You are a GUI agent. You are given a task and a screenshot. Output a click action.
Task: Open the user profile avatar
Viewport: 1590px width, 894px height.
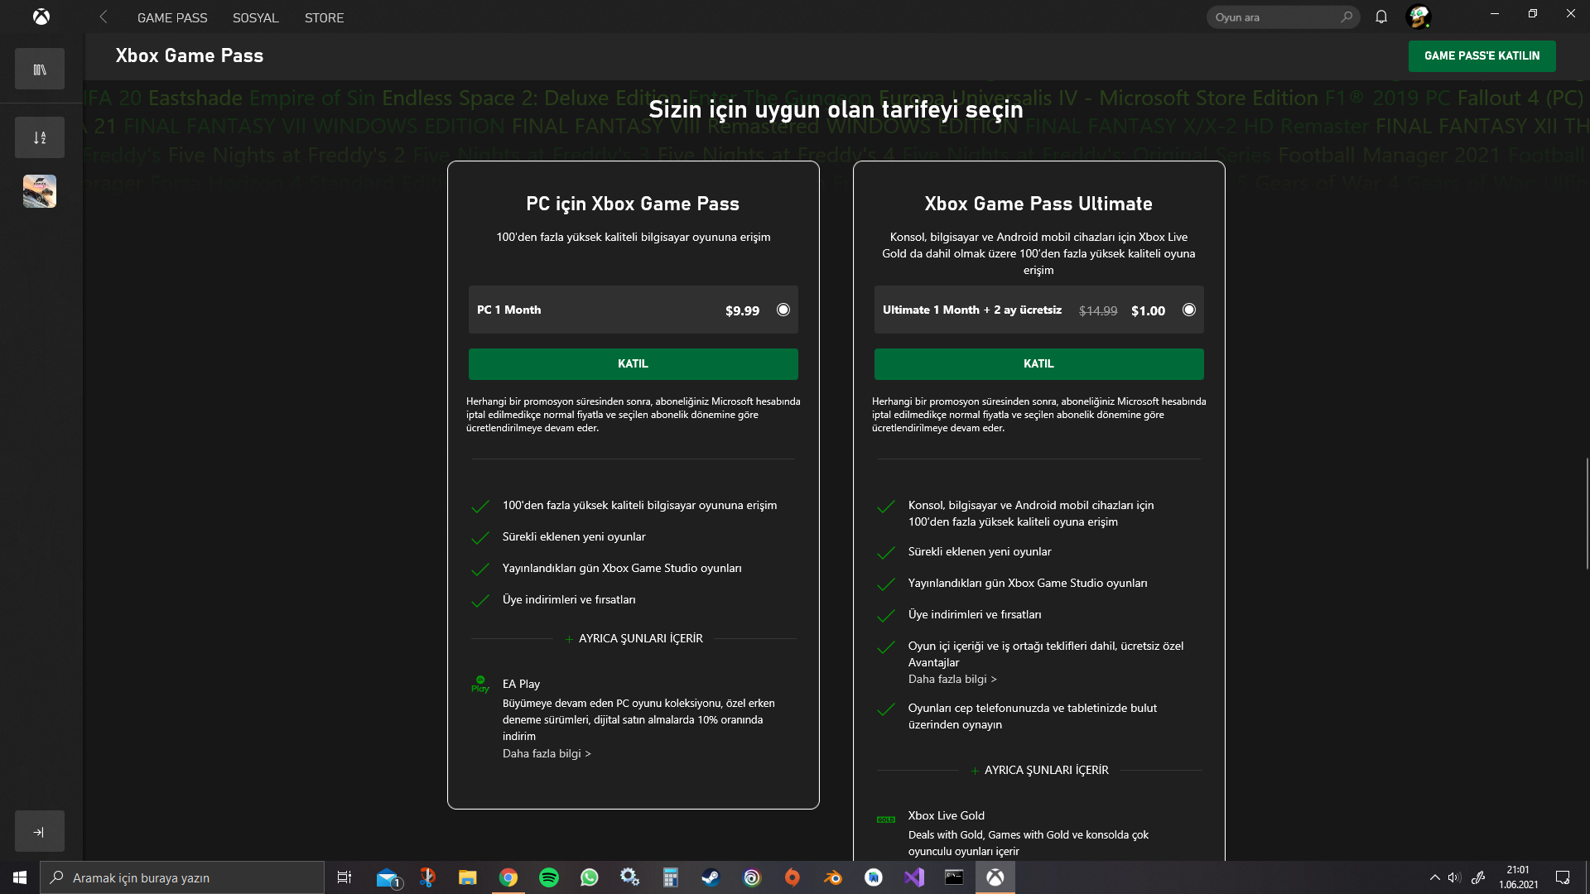point(1419,17)
